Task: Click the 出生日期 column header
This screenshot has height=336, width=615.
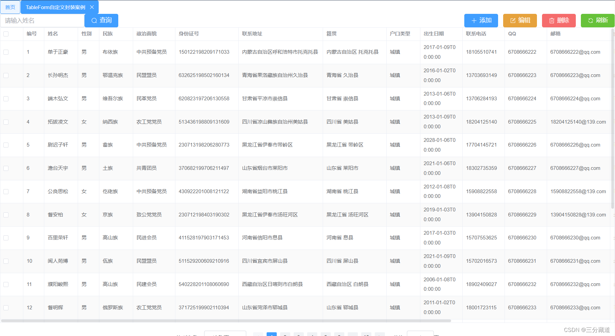Action: (434, 34)
